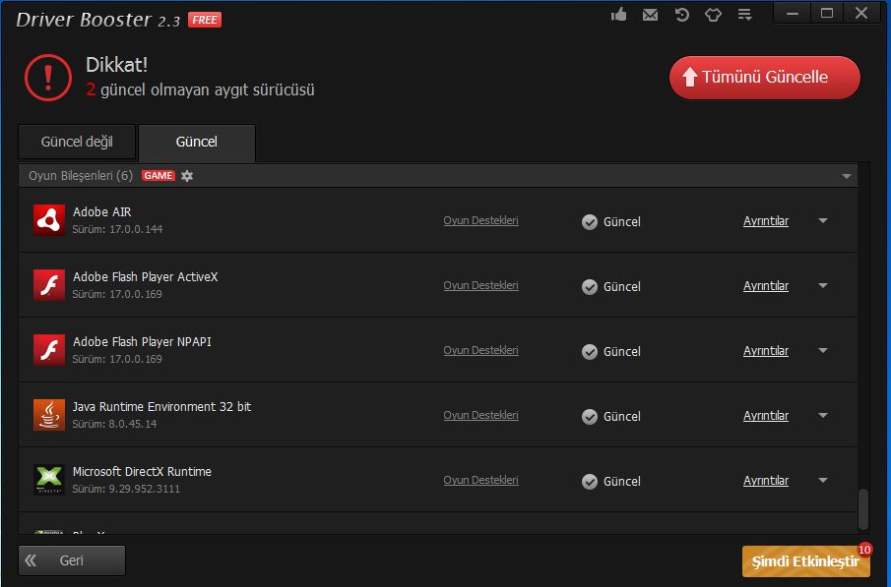Click the Şimdi Etkinleştir button
The height and width of the screenshot is (587, 891).
805,562
